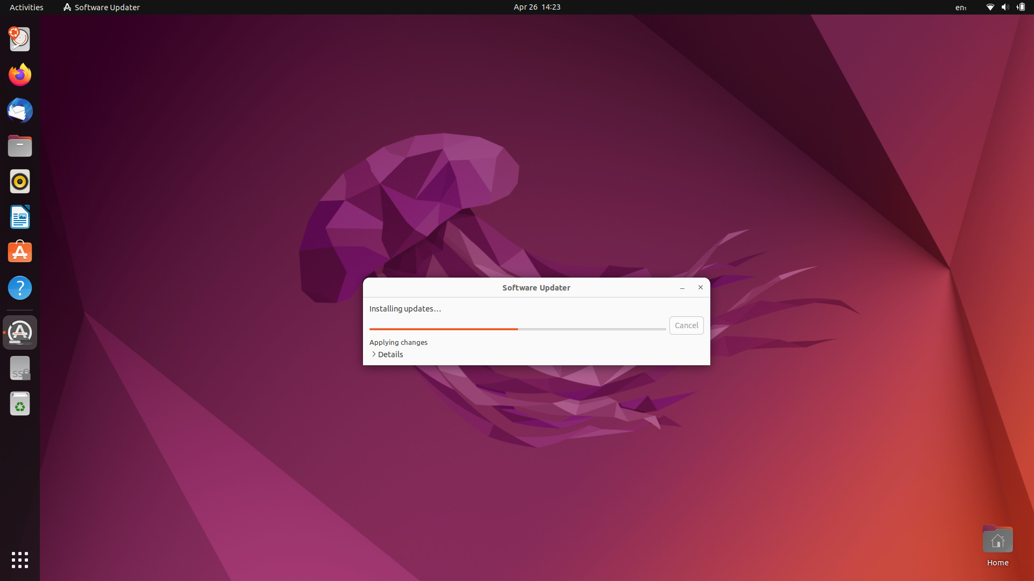The image size is (1034, 581).
Task: Click the SSD drive dock icon
Action: click(20, 369)
